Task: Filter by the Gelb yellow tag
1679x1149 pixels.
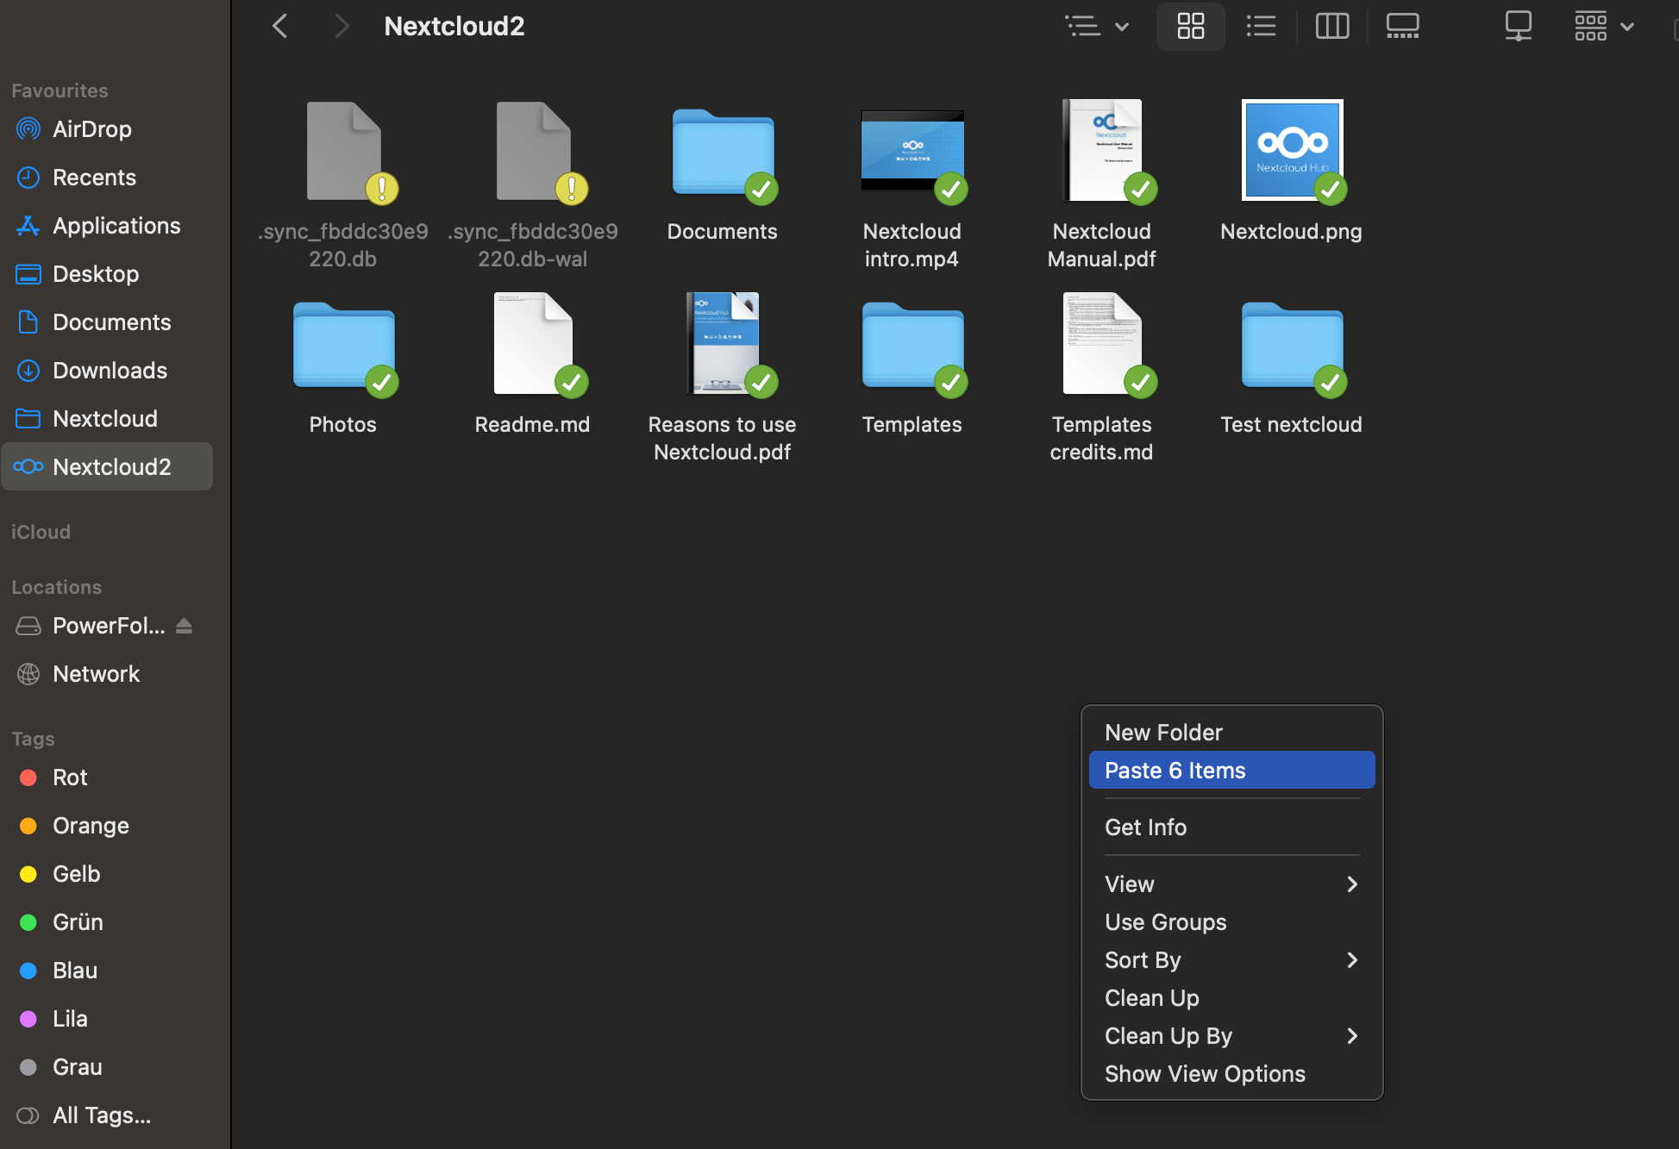Action: click(107, 874)
